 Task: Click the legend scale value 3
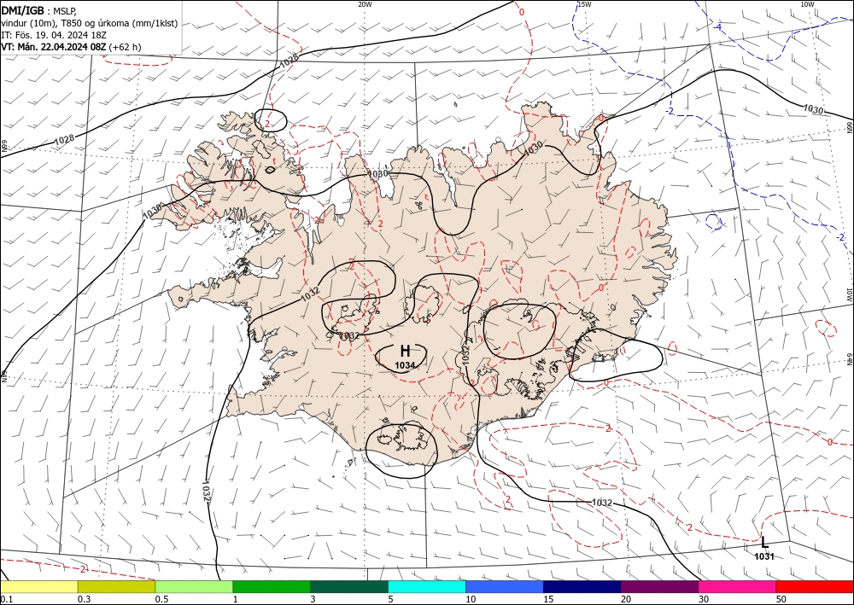313,599
